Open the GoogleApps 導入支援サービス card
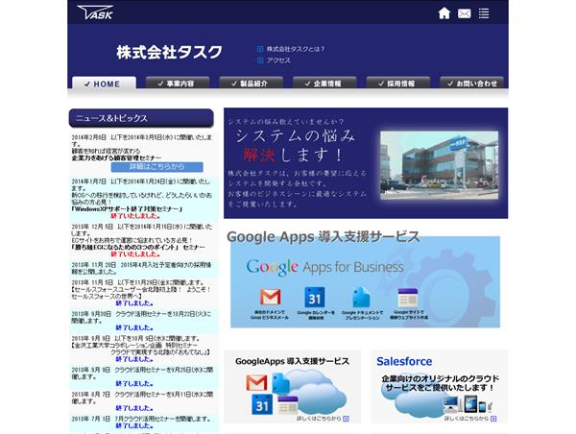Viewport: 576px width, 434px height. (x=293, y=387)
